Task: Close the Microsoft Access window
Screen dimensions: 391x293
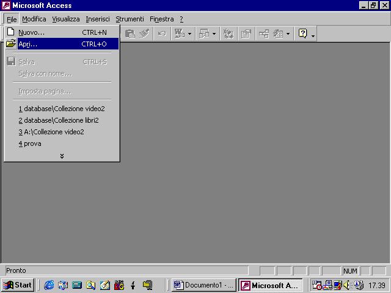Action: (384, 5)
